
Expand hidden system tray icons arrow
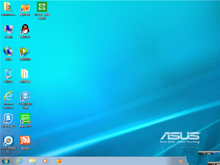coord(175,161)
